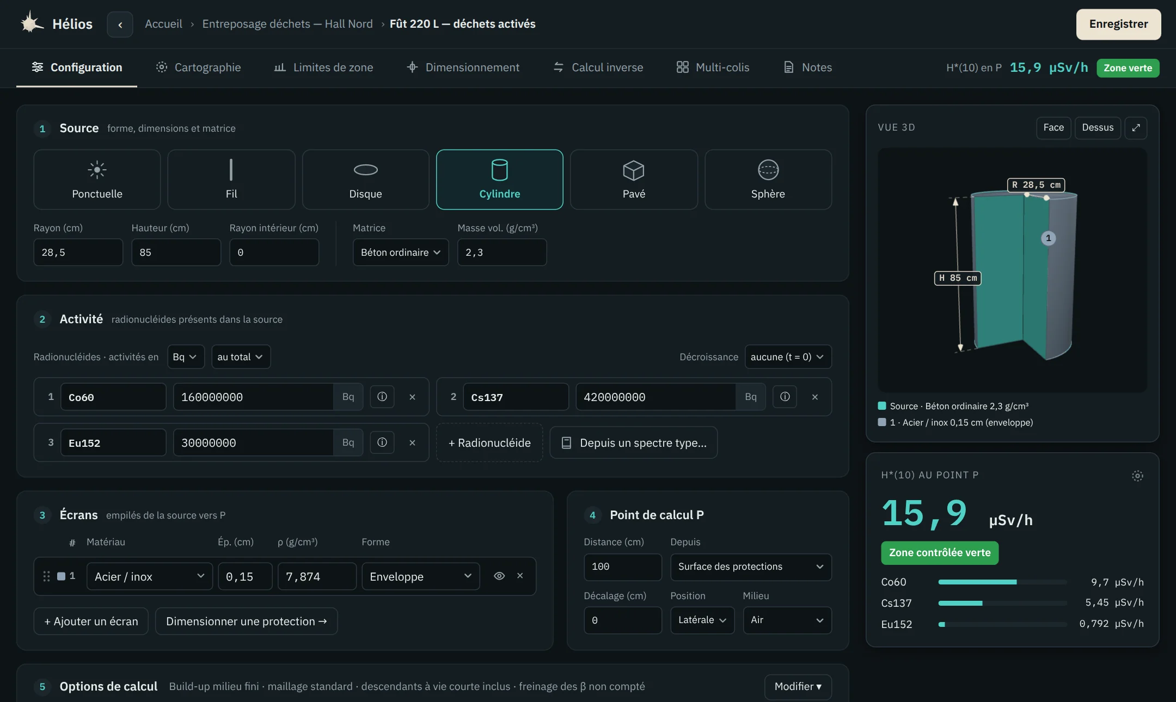The height and width of the screenshot is (702, 1176).
Task: Click the Enregistrer button
Action: (1118, 24)
